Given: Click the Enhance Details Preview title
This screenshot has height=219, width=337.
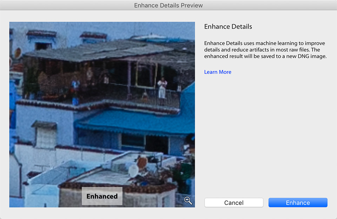Looking at the screenshot, I should pos(168,5).
